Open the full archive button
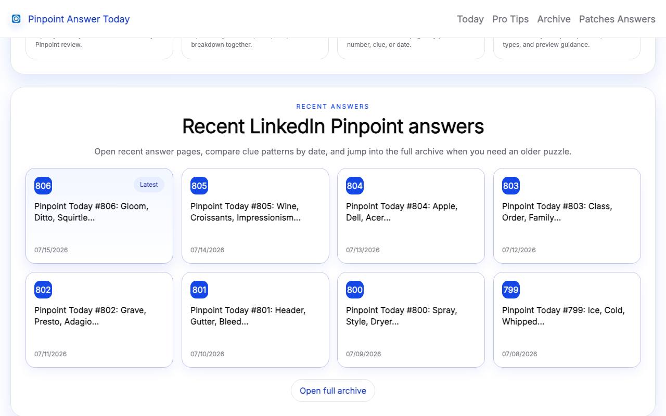This screenshot has width=666, height=416. point(333,391)
